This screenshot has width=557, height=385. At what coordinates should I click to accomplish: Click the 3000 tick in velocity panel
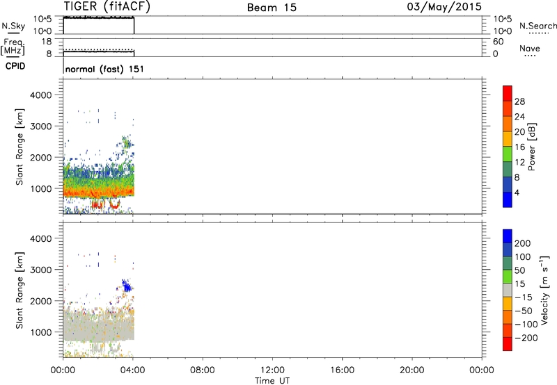(41, 270)
